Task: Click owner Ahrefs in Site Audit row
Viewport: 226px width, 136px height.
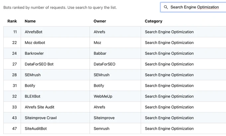Action: pyautogui.click(x=115, y=107)
